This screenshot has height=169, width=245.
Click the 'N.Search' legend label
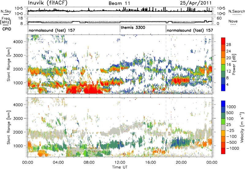pyautogui.click(x=236, y=11)
